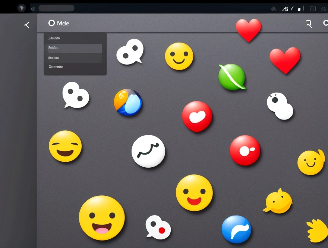Click the empty pill-shaped address field
The width and height of the screenshot is (328, 248).
click(57, 8)
